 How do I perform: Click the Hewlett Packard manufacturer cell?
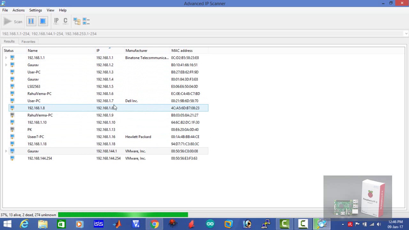pyautogui.click(x=138, y=137)
